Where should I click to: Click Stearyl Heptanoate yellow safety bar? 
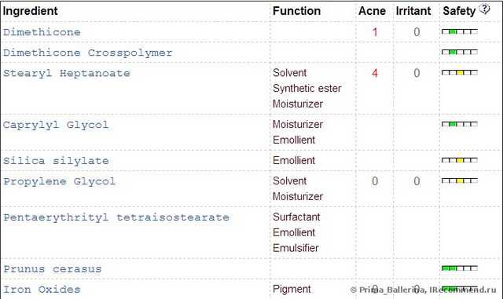click(x=460, y=73)
